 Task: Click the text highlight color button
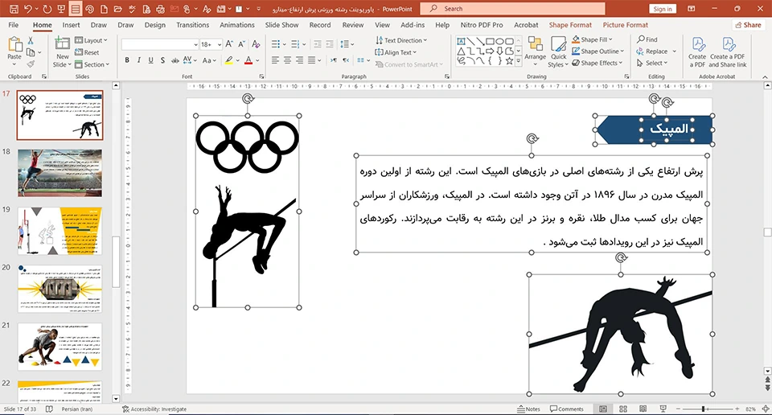coord(228,60)
